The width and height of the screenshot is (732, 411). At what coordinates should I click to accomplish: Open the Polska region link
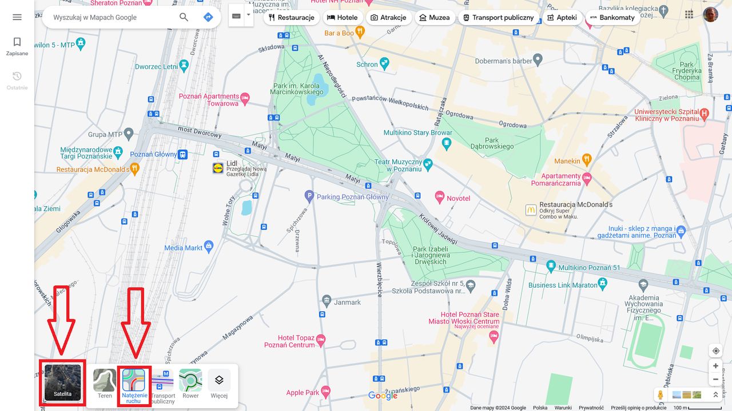click(540, 408)
